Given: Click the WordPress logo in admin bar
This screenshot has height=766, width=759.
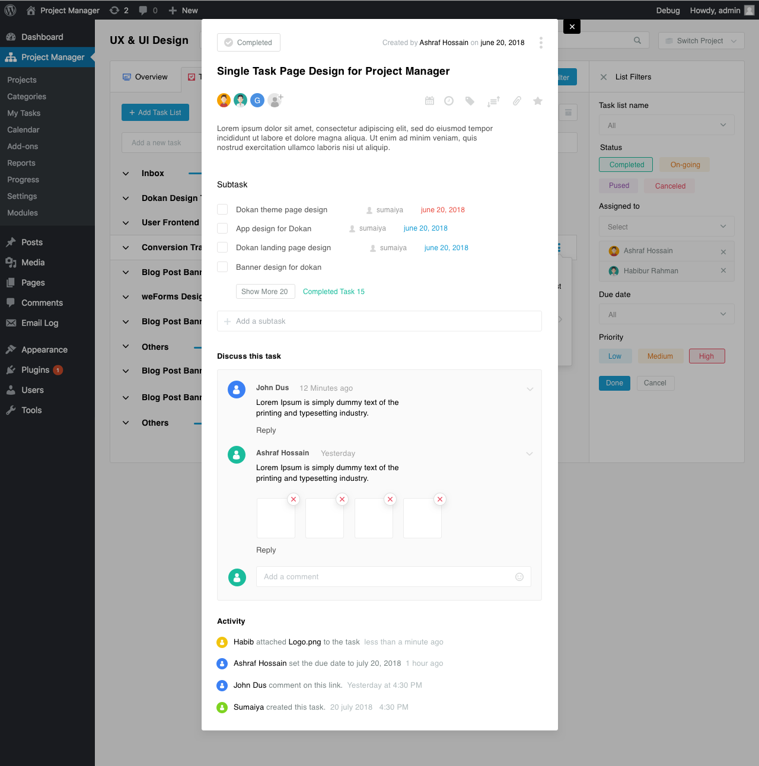Looking at the screenshot, I should pos(10,10).
